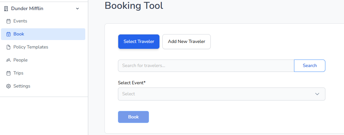The image size is (344, 135).
Task: Switch to Add New Traveler tab
Action: click(187, 42)
